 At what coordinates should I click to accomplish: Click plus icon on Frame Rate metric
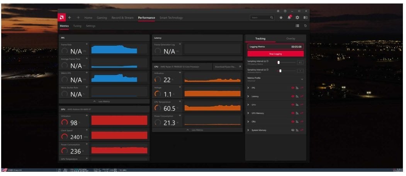pyautogui.click(x=87, y=44)
